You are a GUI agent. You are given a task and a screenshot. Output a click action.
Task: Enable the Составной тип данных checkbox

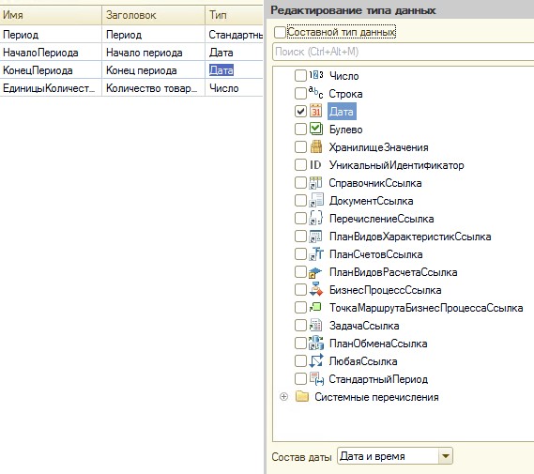coord(280,32)
